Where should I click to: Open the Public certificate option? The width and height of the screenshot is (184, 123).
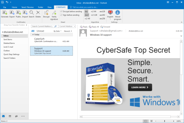[x=18, y=14]
